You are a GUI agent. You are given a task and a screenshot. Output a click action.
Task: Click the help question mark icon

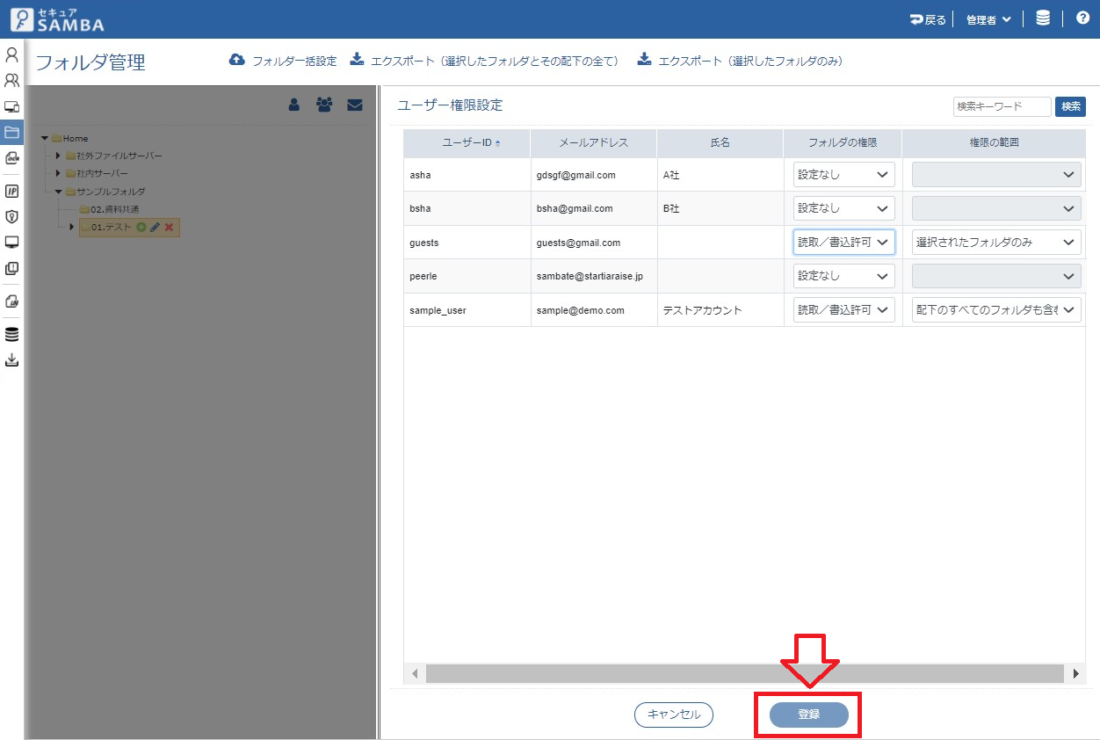(1082, 18)
